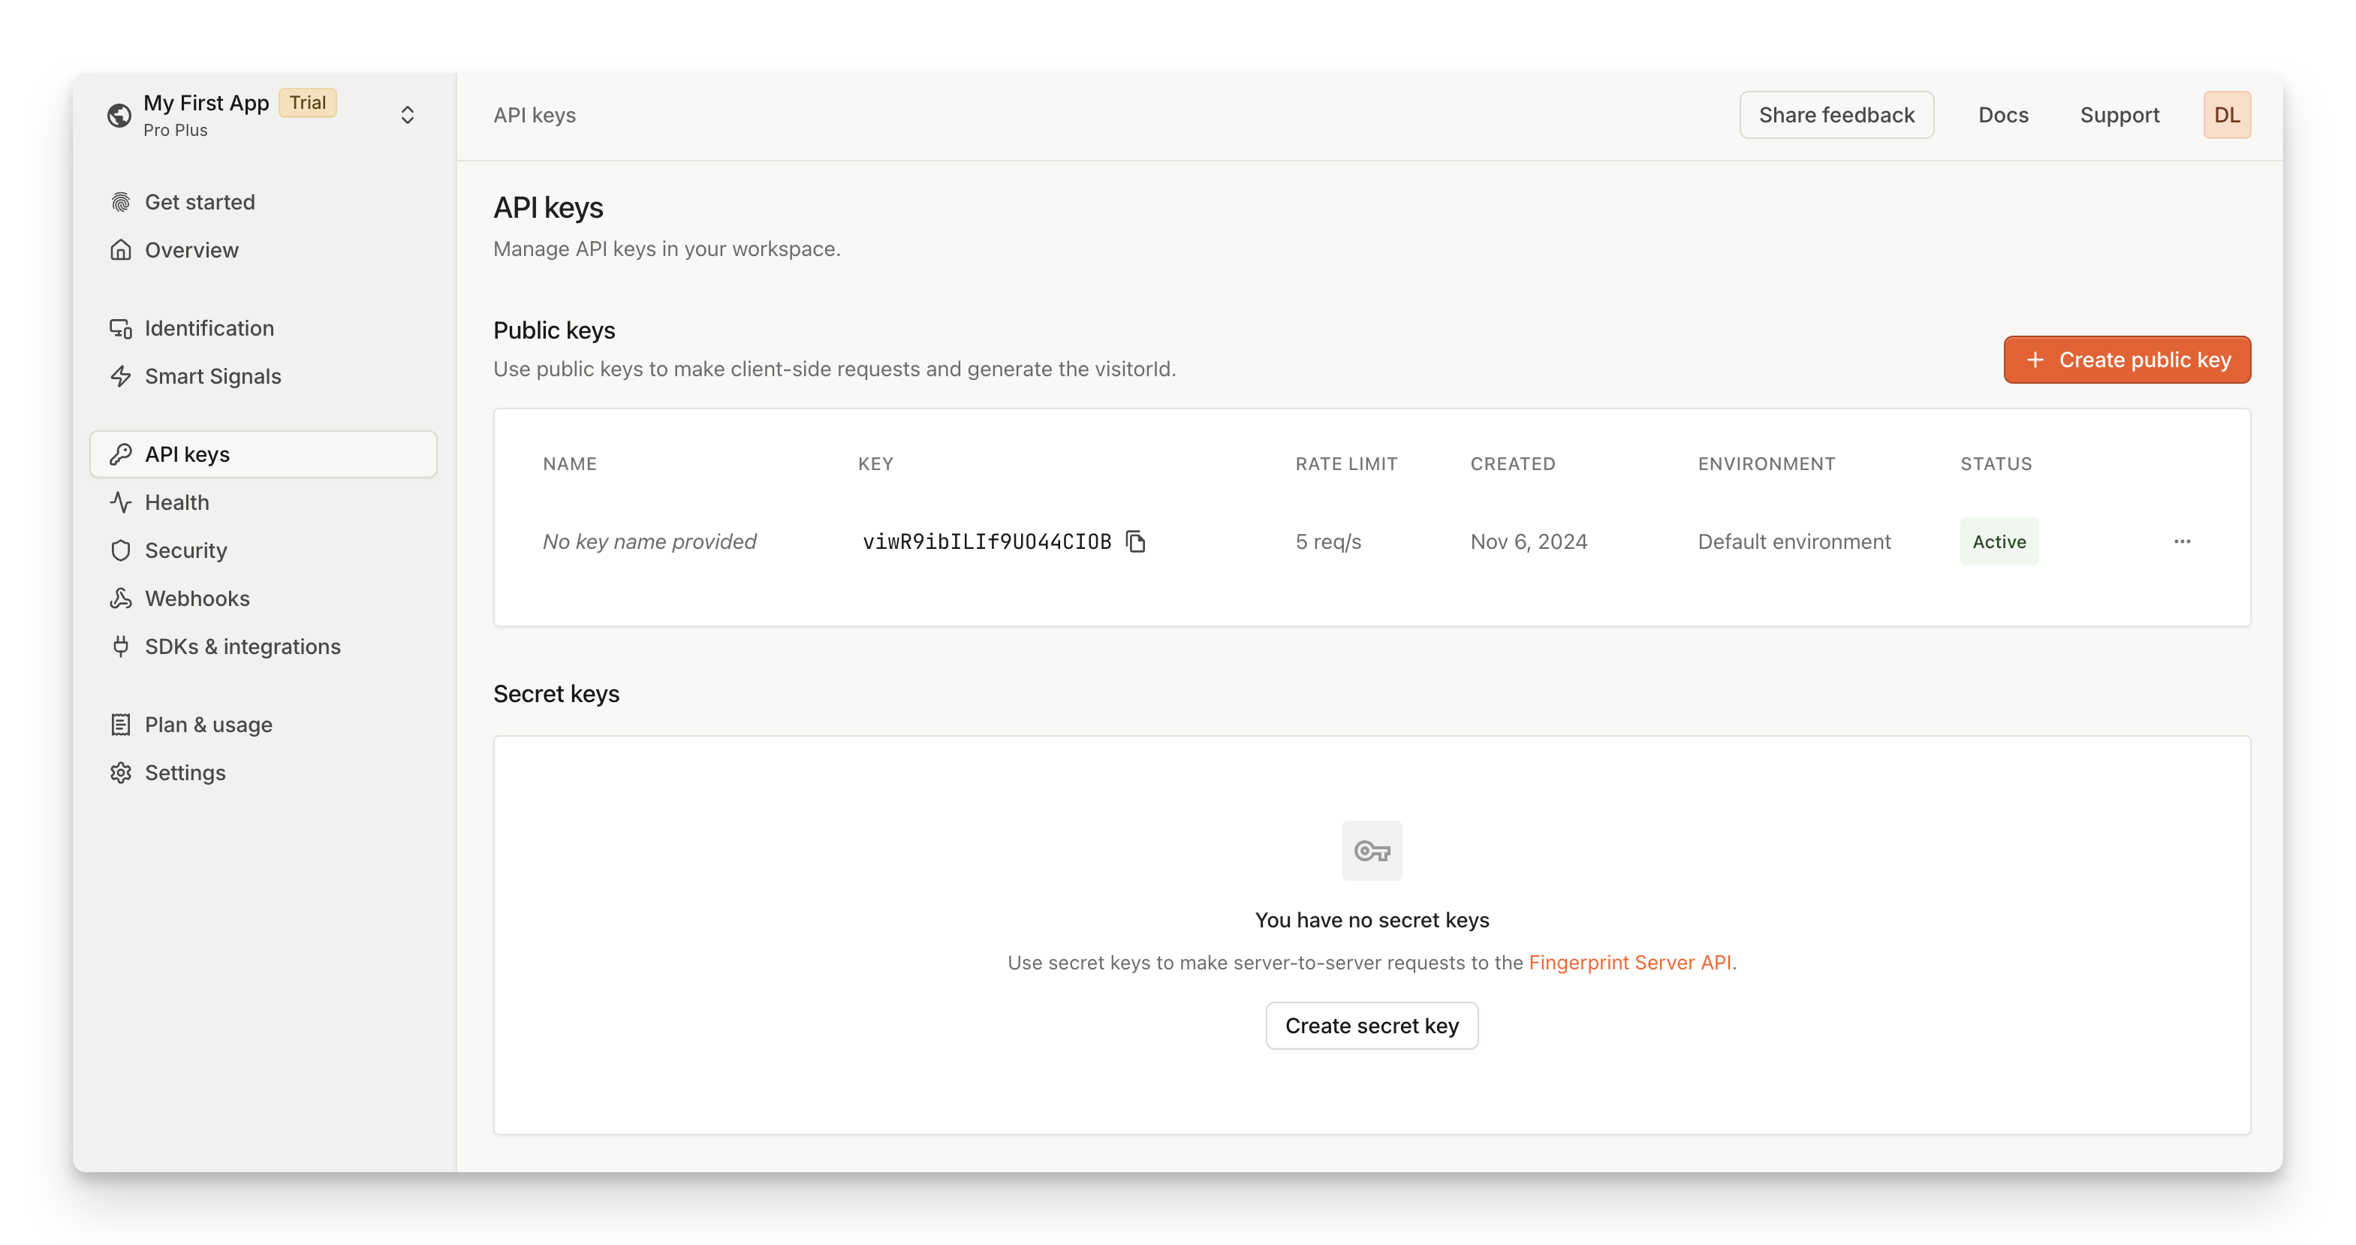Click the Settings gear icon
The width and height of the screenshot is (2356, 1245).
click(121, 772)
